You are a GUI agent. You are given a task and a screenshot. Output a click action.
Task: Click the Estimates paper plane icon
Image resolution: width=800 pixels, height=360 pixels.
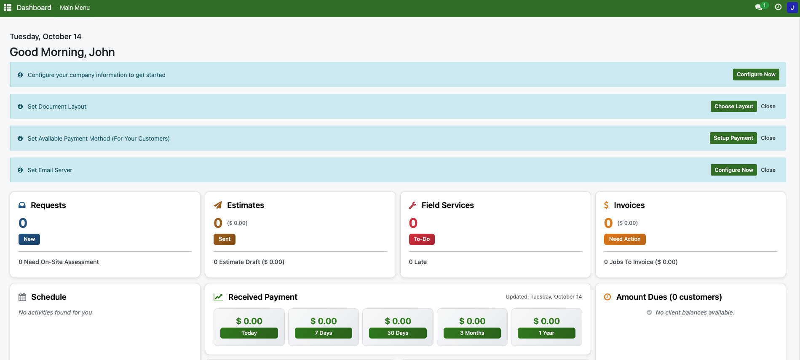pos(218,205)
